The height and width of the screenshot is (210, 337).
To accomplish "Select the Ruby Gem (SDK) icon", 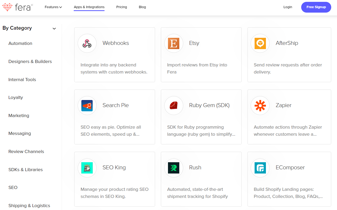I will click(x=174, y=106).
